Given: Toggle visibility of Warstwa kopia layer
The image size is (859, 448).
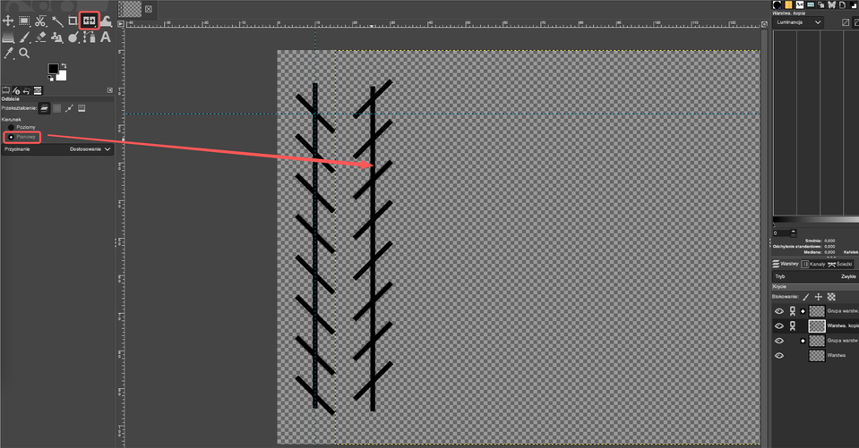Looking at the screenshot, I should pyautogui.click(x=778, y=325).
